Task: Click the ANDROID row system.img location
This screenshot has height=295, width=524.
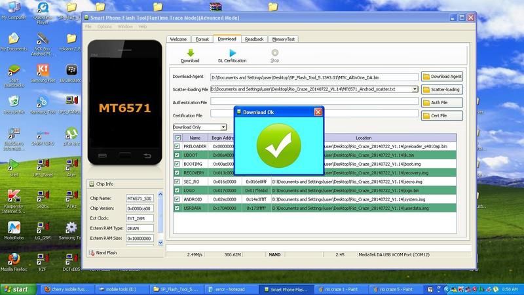Action: [x=348, y=199]
